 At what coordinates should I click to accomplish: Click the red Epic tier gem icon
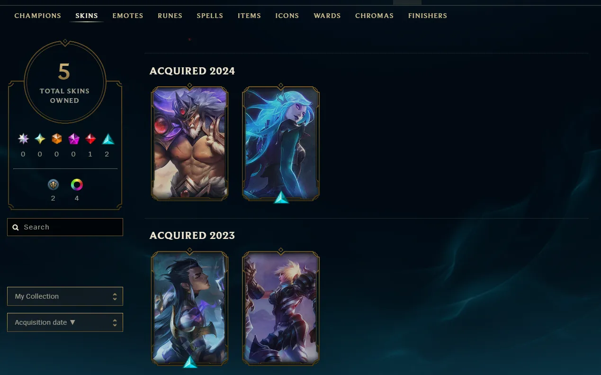coord(90,139)
